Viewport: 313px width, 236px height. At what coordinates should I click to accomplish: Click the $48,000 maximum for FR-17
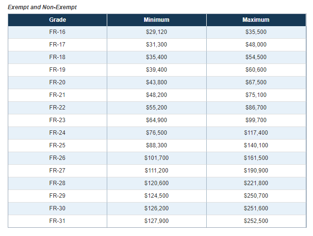click(256, 45)
